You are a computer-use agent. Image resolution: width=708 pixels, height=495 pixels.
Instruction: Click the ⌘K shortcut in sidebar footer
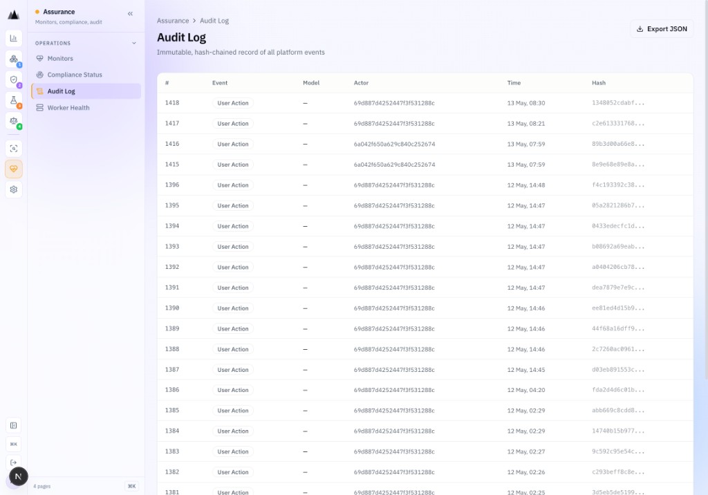(x=131, y=487)
